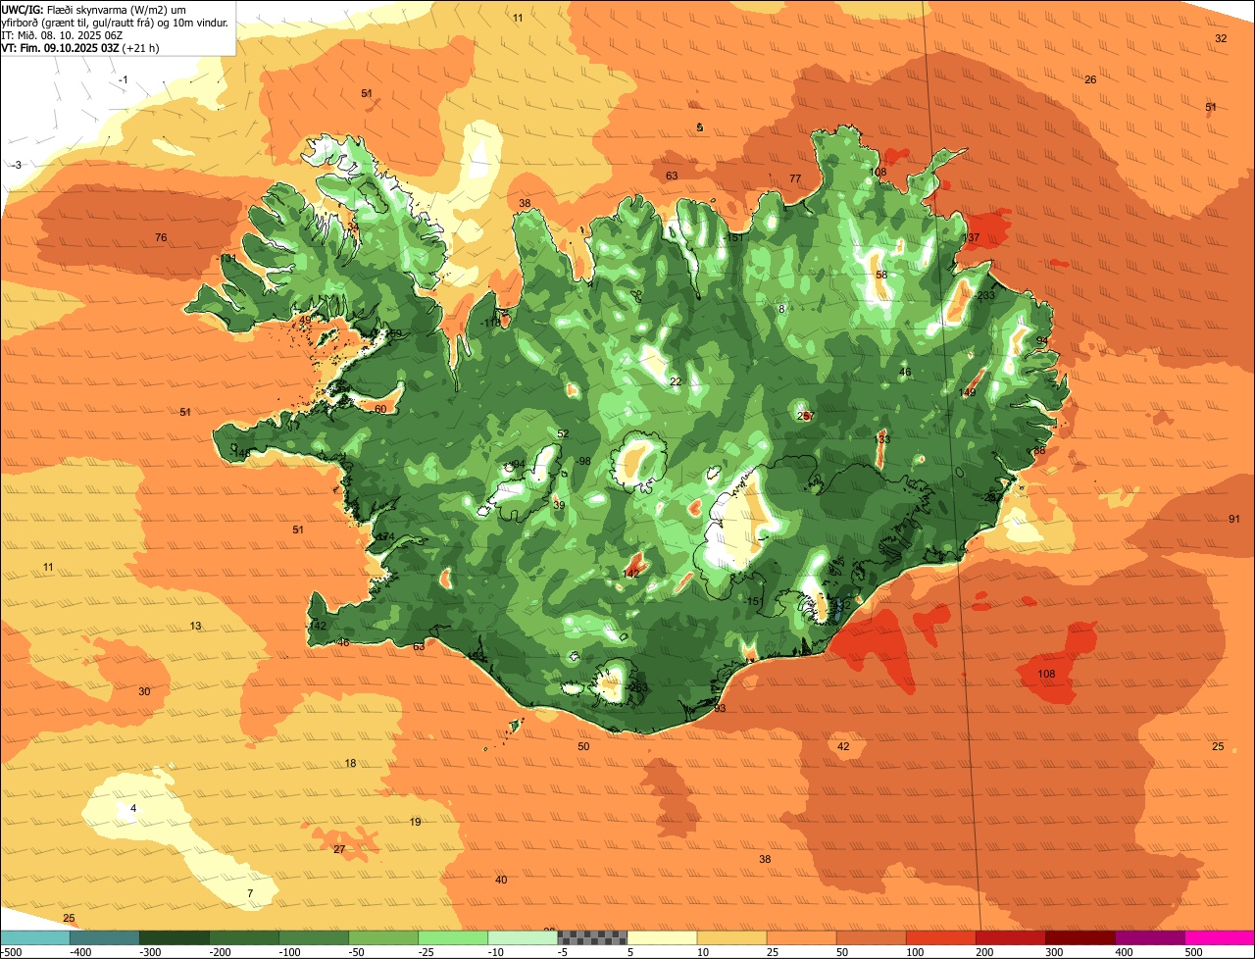Click the map value '52' in west-central Iceland

coord(563,434)
